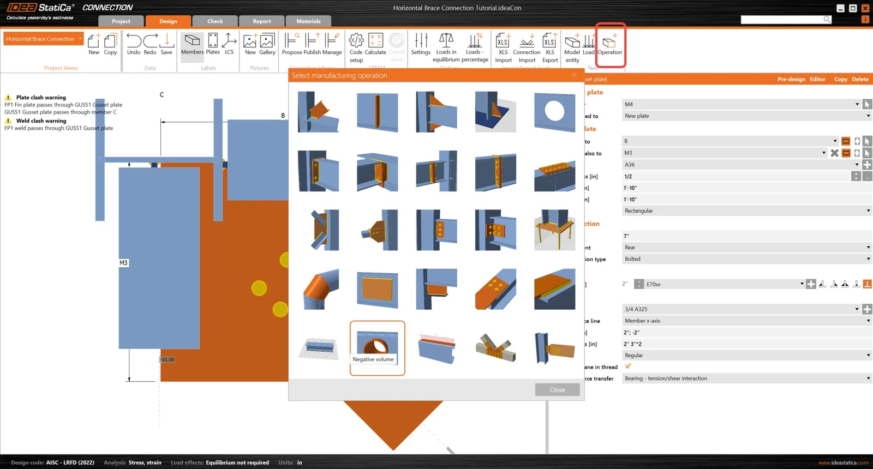Expand the Horizontal Brace Connection project dropdown
The width and height of the screenshot is (873, 469).
tap(44, 39)
